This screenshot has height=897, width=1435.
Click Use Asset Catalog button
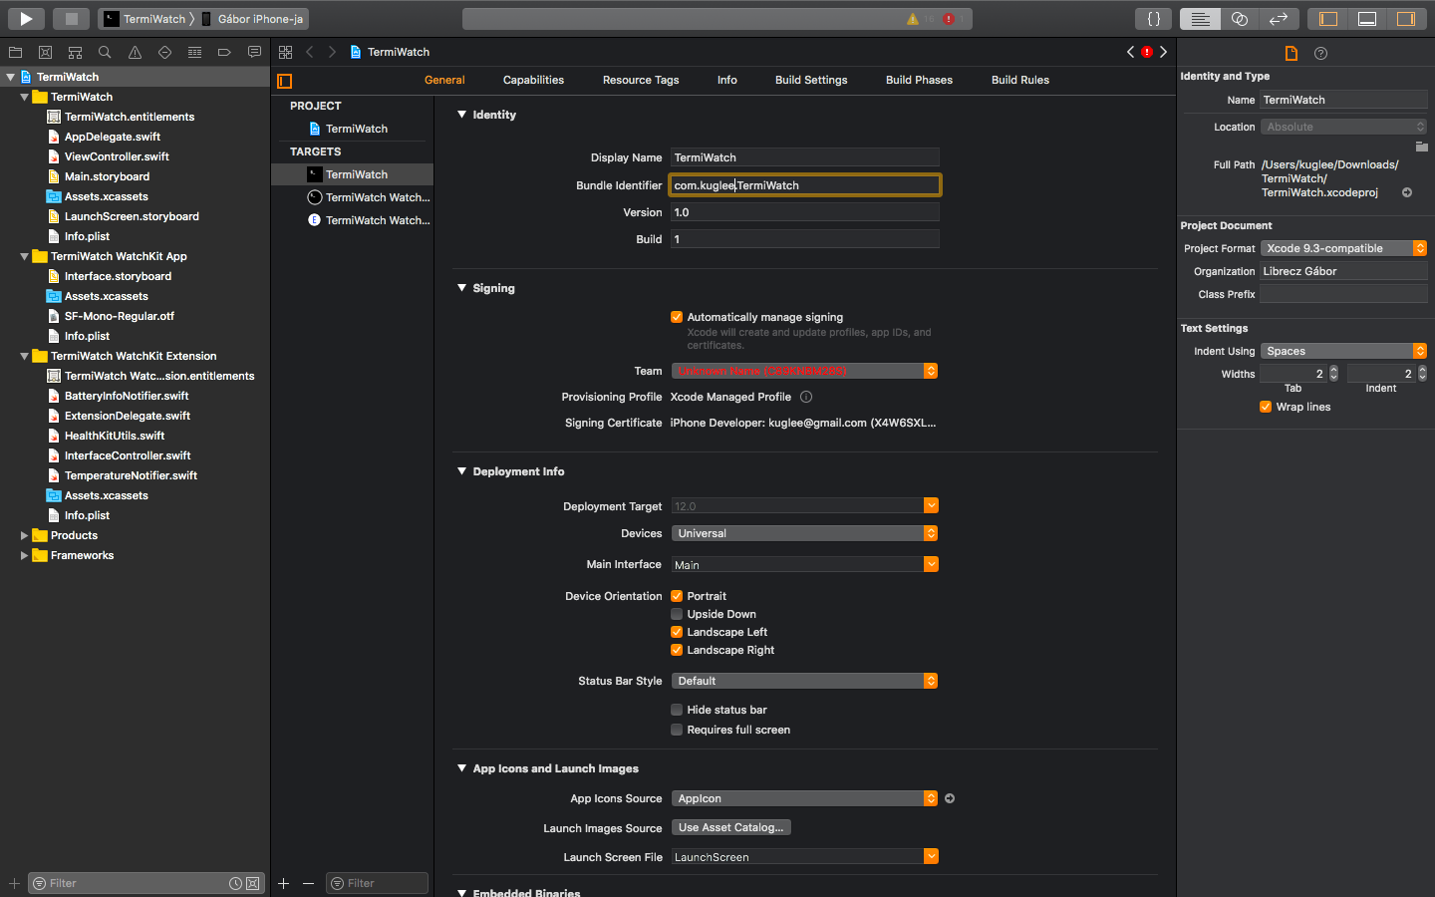click(x=731, y=827)
